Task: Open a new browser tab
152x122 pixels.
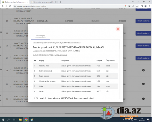Action: (60, 2)
